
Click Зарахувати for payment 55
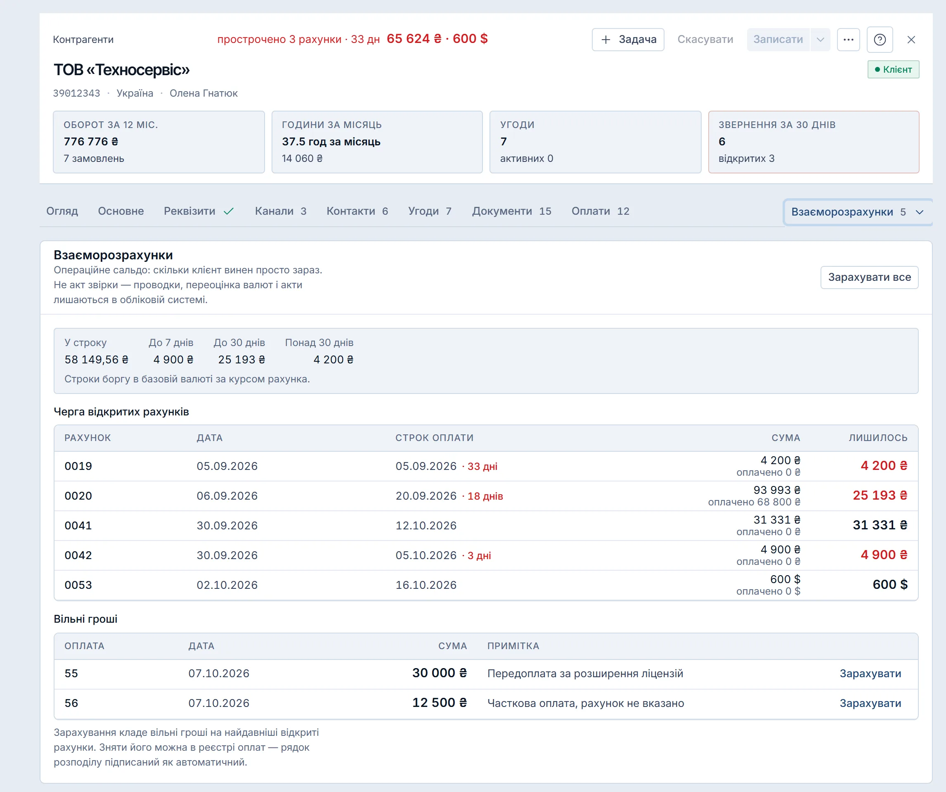[870, 673]
